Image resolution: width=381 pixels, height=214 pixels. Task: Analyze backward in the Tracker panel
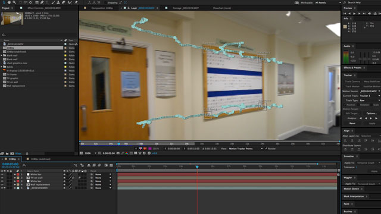pos(366,118)
